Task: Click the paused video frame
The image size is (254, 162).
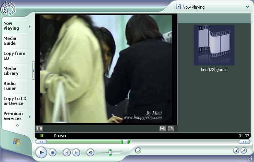Action: 106,69
